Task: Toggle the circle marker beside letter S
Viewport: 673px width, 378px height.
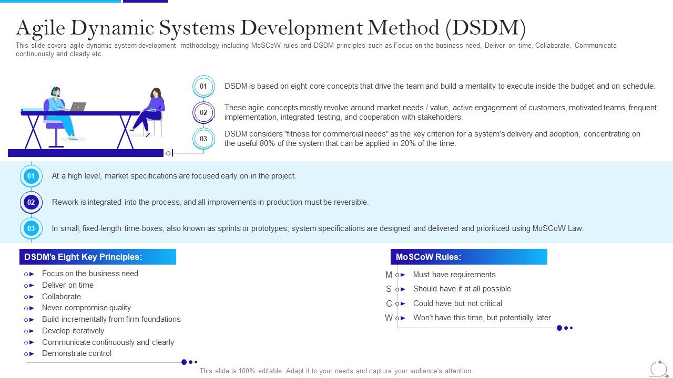Action: tap(398, 289)
